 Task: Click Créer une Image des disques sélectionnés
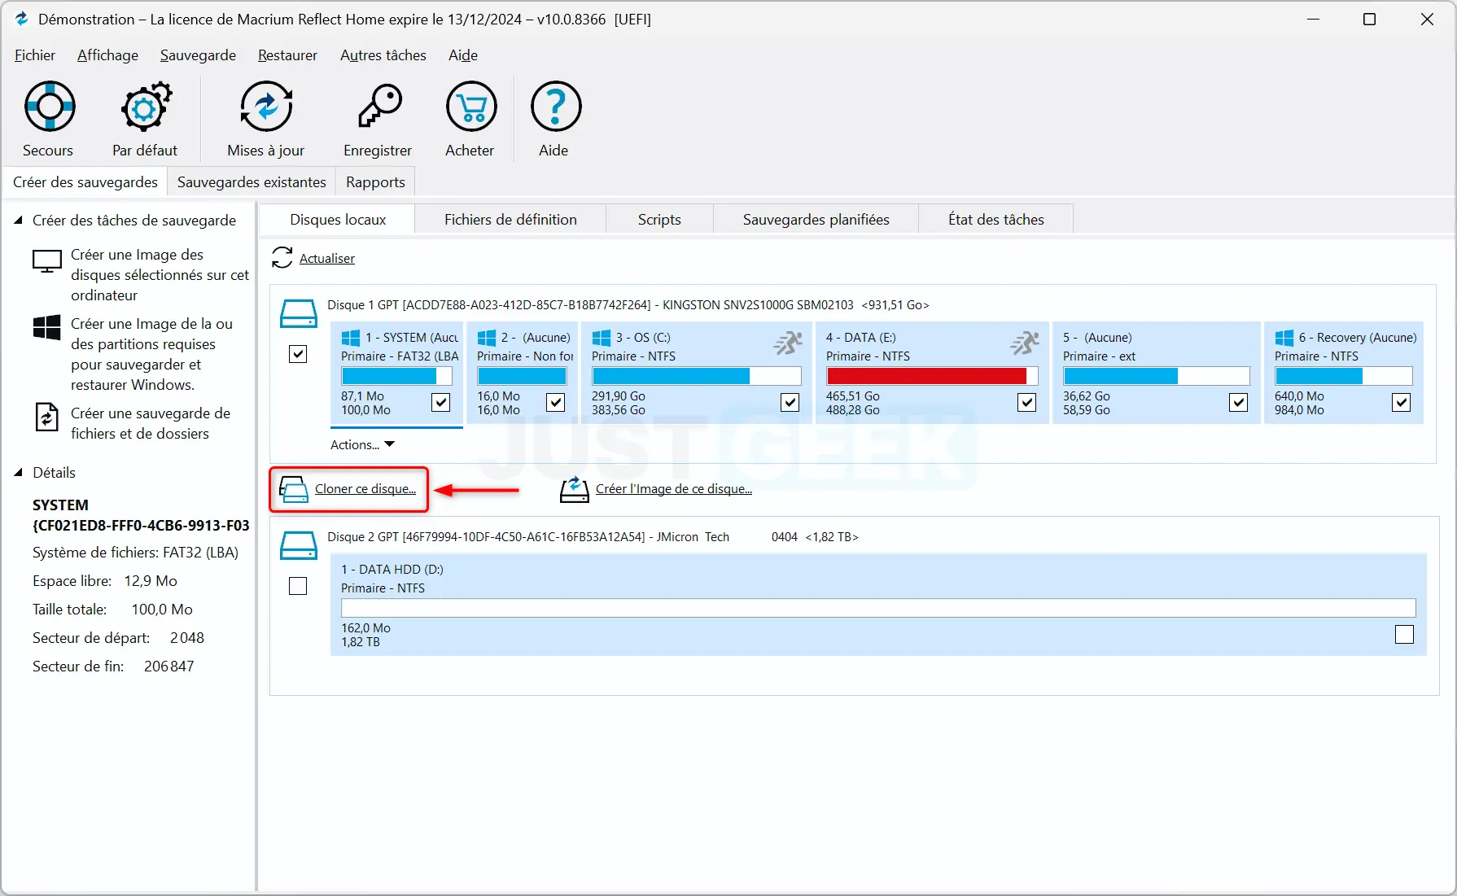coord(160,275)
